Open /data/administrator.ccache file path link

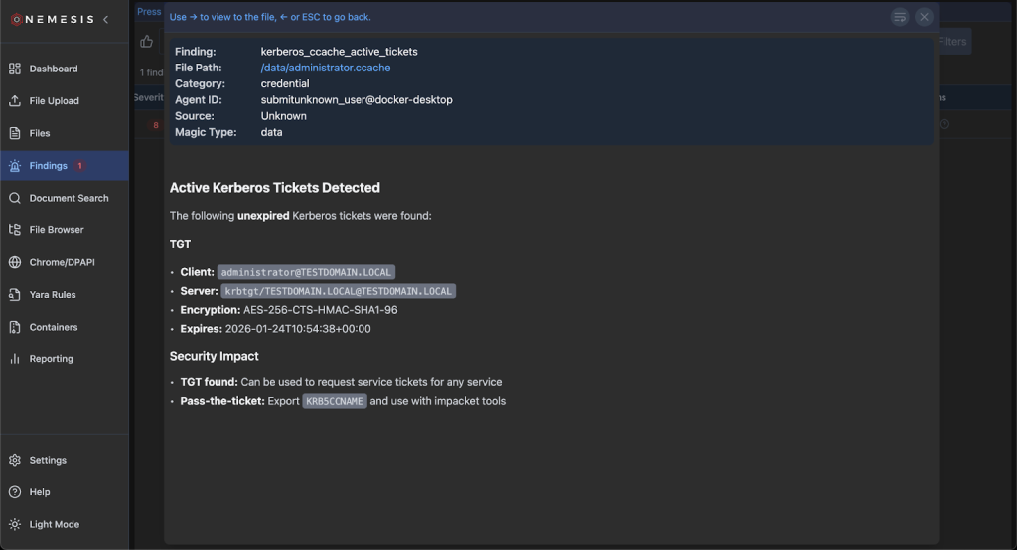tap(325, 68)
